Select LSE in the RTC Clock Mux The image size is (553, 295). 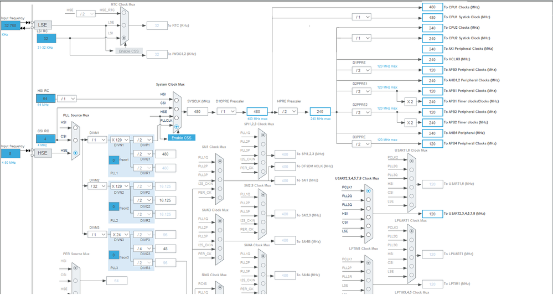pos(124,25)
